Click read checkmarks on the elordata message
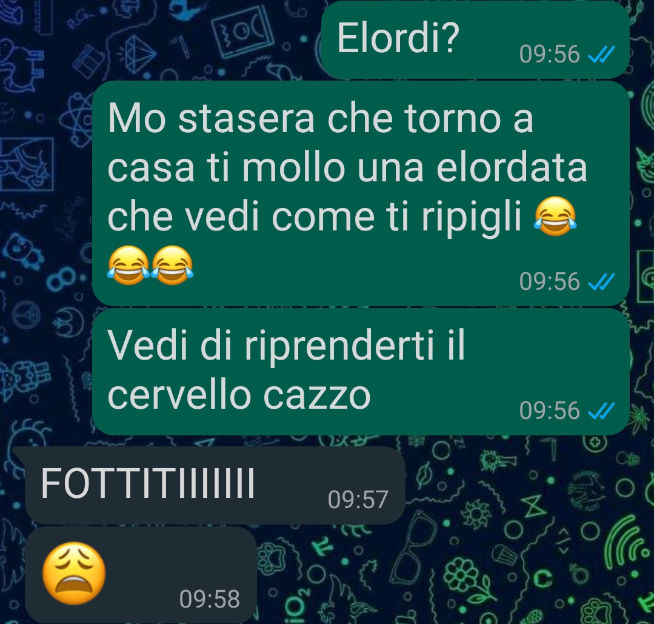 point(601,281)
